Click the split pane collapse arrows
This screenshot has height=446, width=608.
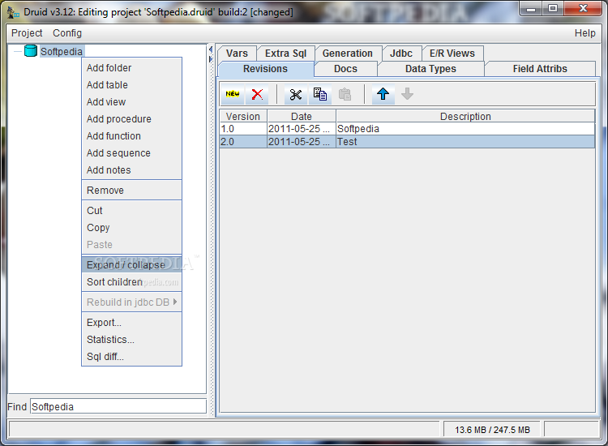click(211, 54)
